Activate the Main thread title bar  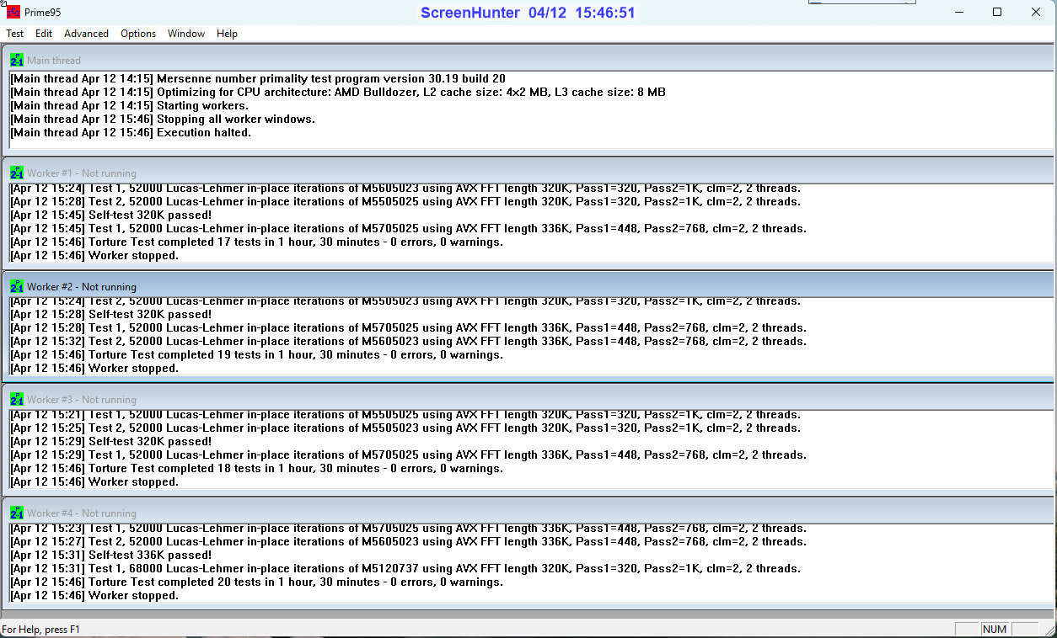(x=528, y=60)
